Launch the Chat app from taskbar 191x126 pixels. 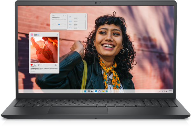point(99,91)
